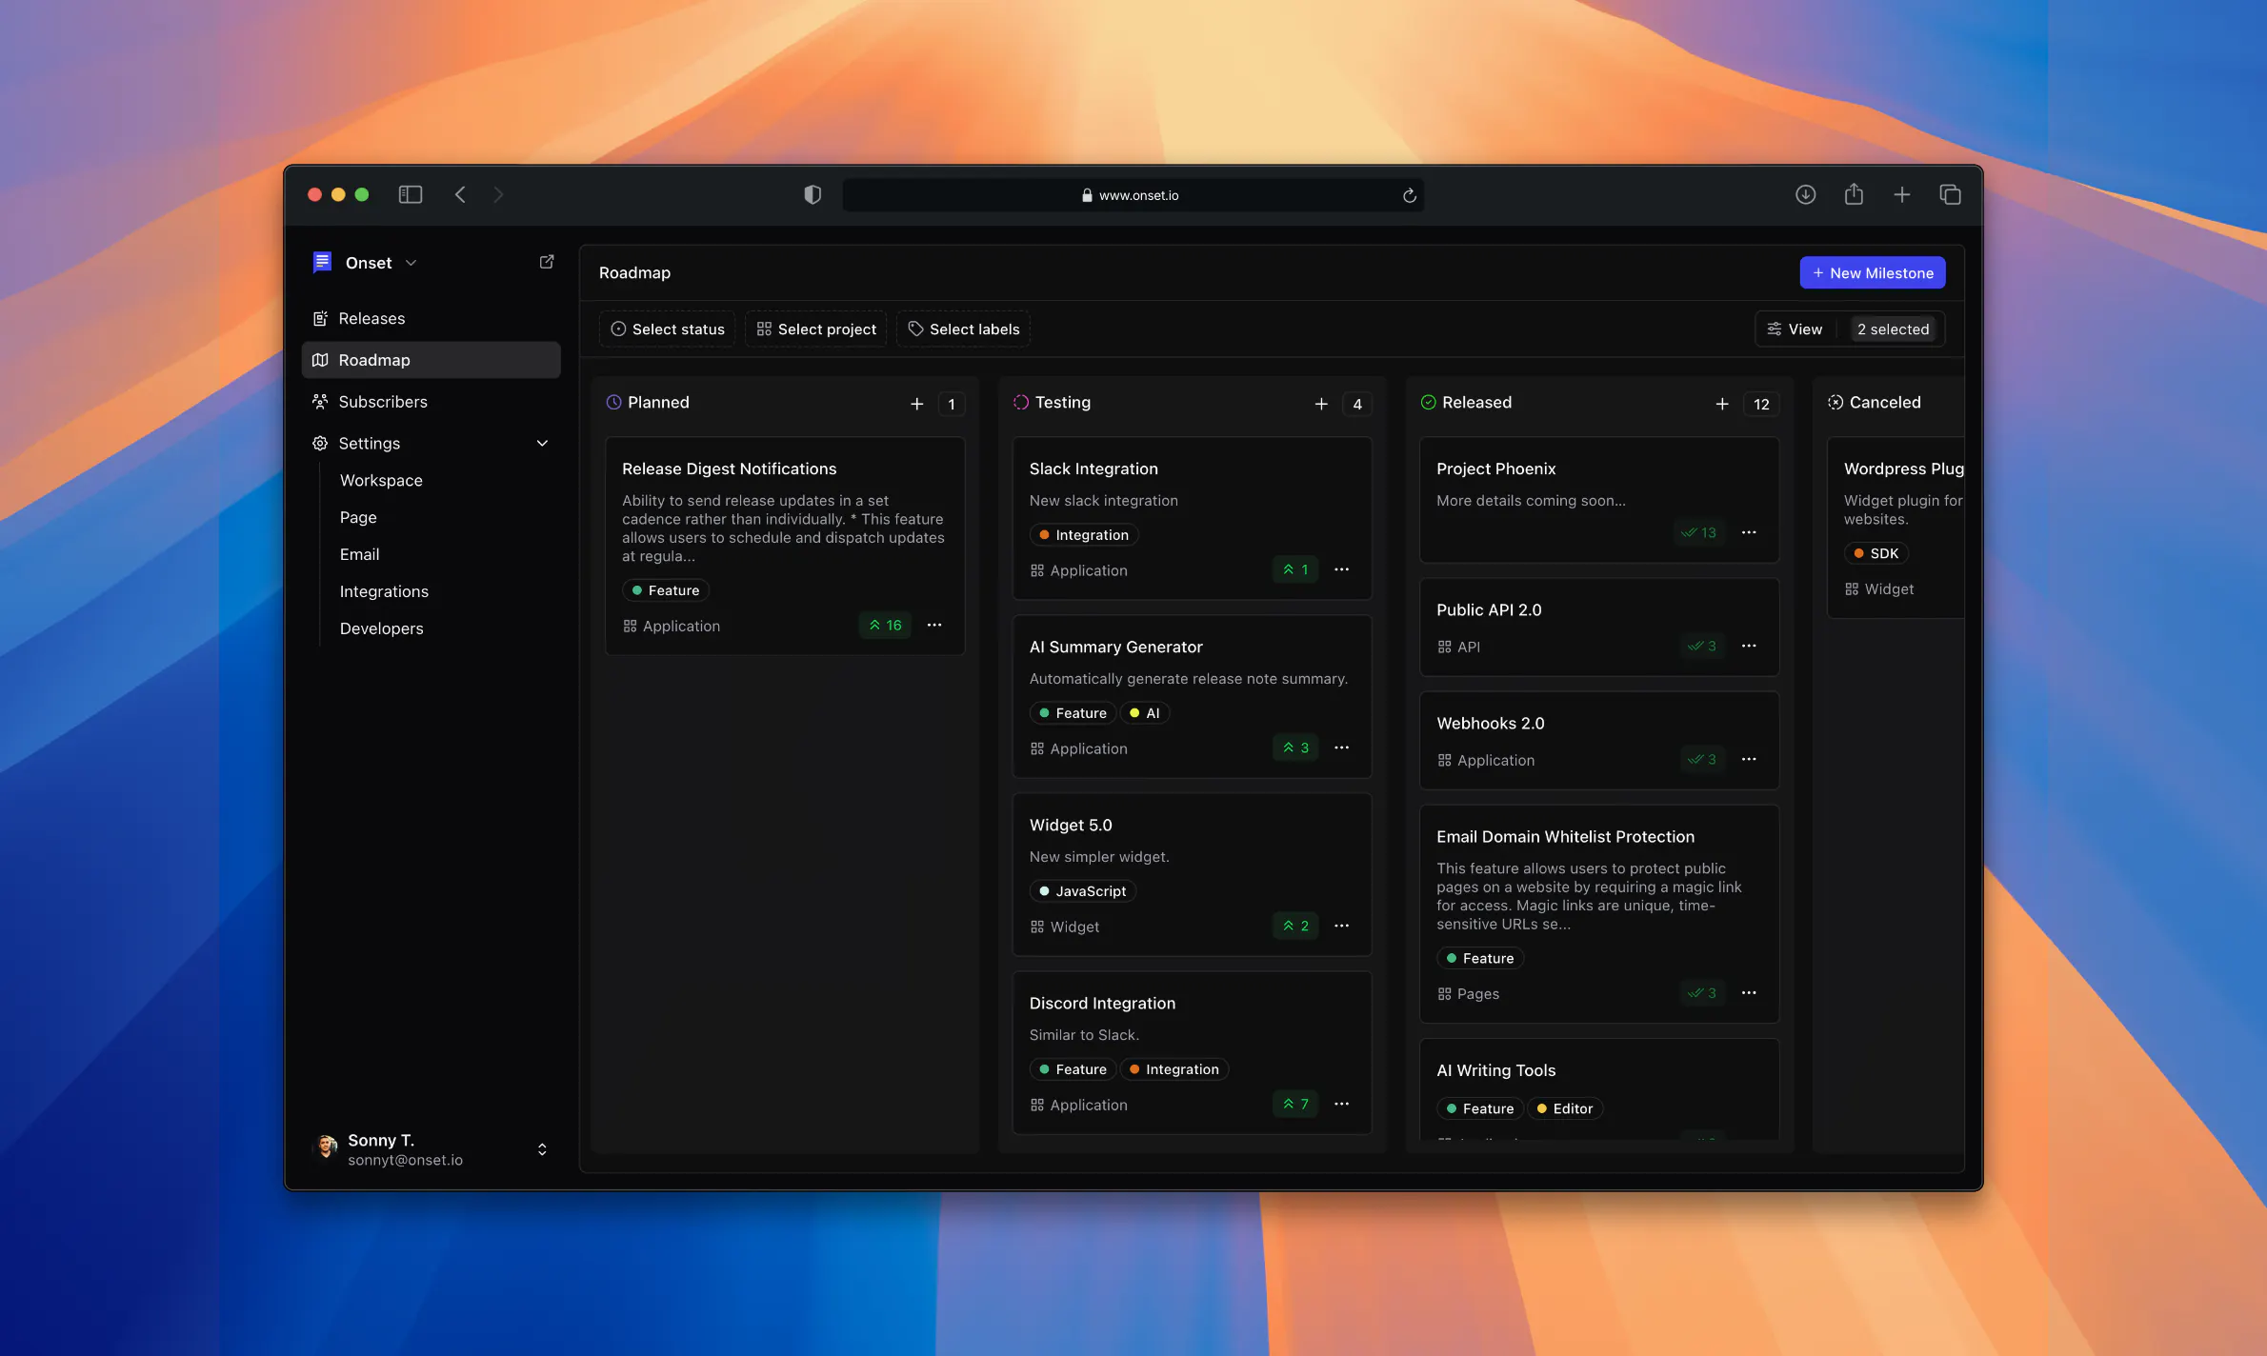The height and width of the screenshot is (1356, 2267).
Task: Open more options on Public API 2.0
Action: pyautogui.click(x=1749, y=646)
